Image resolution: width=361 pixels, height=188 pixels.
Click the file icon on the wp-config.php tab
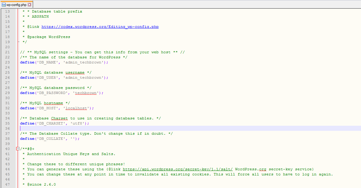click(x=4, y=5)
